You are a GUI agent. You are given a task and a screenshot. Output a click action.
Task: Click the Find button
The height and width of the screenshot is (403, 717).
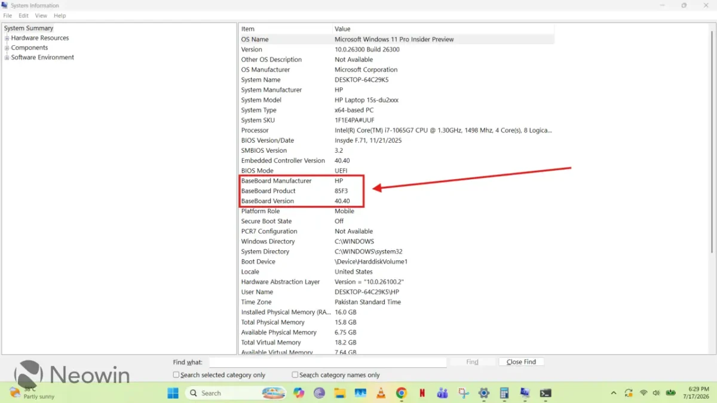pos(472,362)
